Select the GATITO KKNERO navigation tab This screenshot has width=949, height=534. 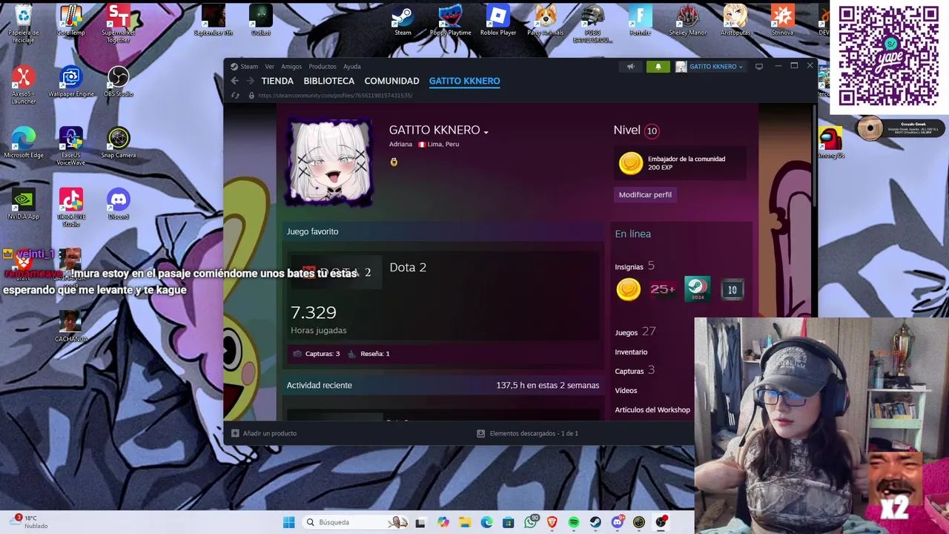[464, 81]
